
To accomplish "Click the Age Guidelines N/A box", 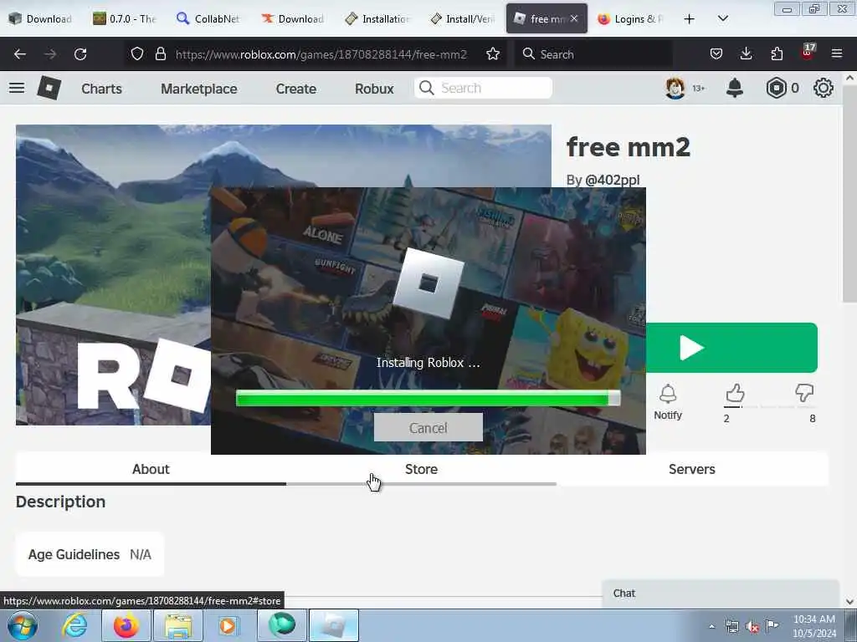I will [x=90, y=555].
